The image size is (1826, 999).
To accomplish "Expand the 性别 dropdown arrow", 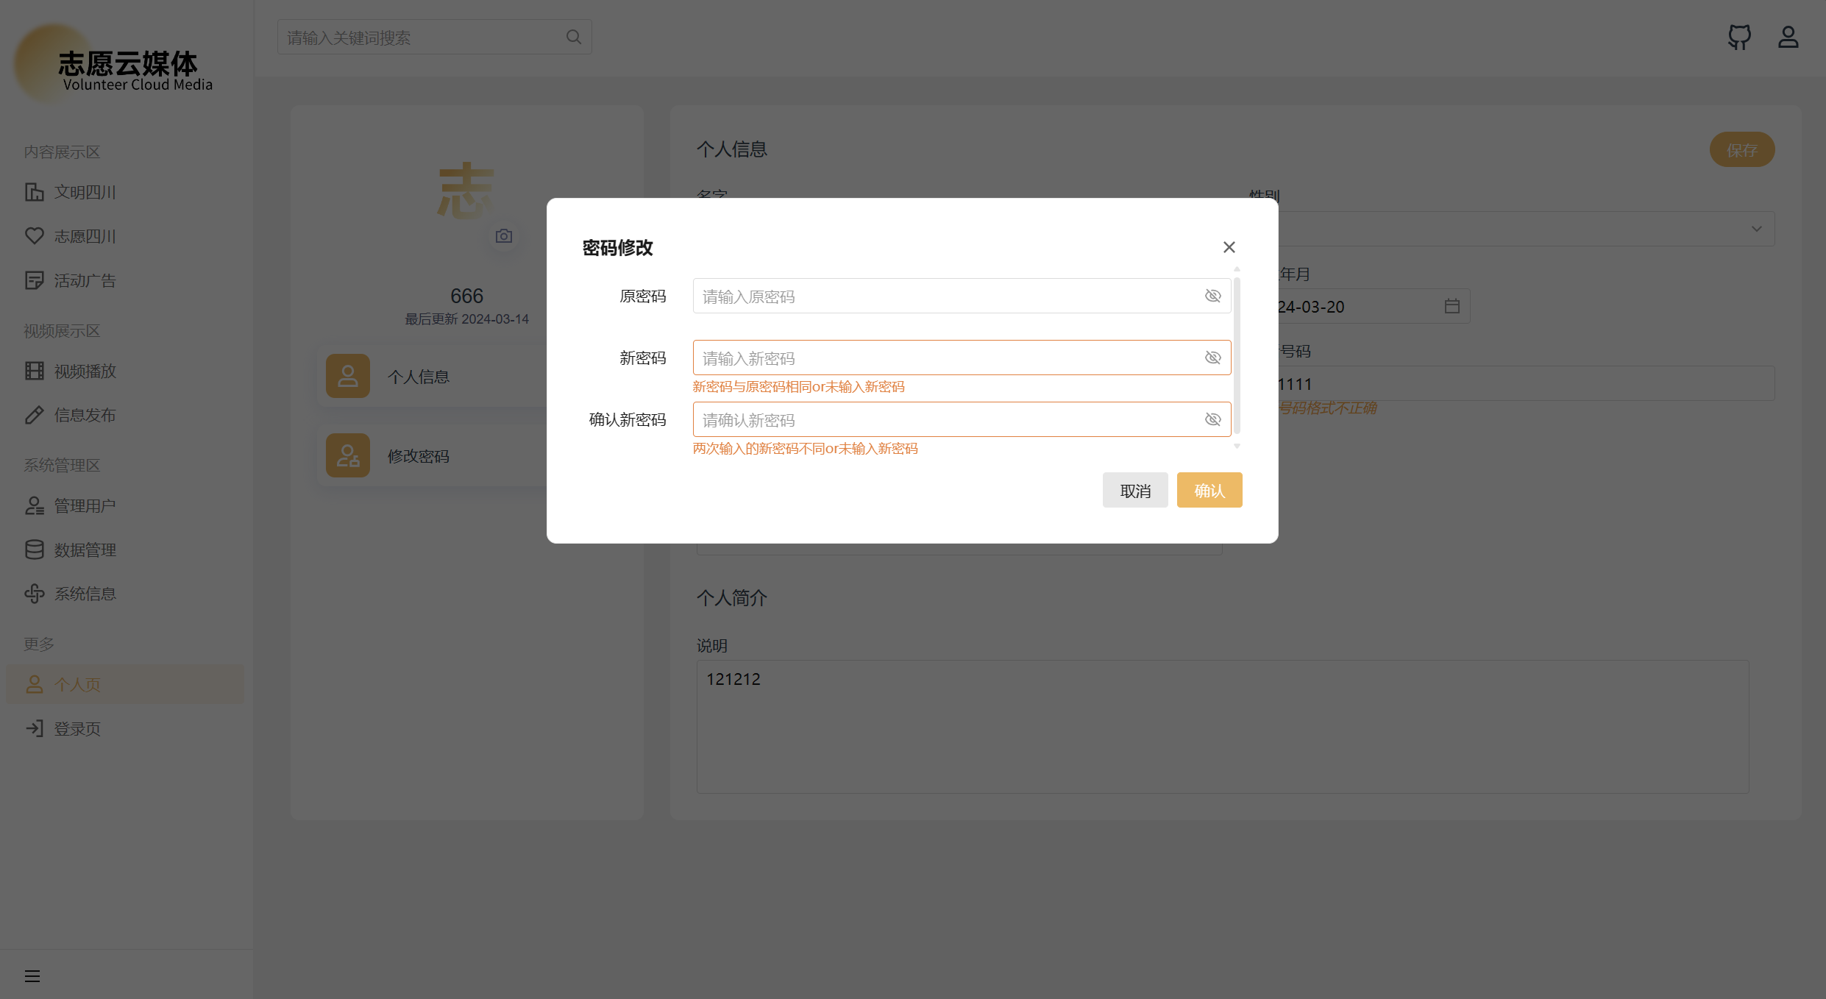I will pos(1756,229).
